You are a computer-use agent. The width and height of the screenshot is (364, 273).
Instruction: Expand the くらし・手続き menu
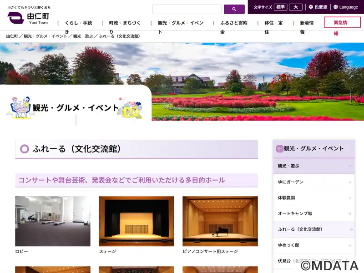78,23
